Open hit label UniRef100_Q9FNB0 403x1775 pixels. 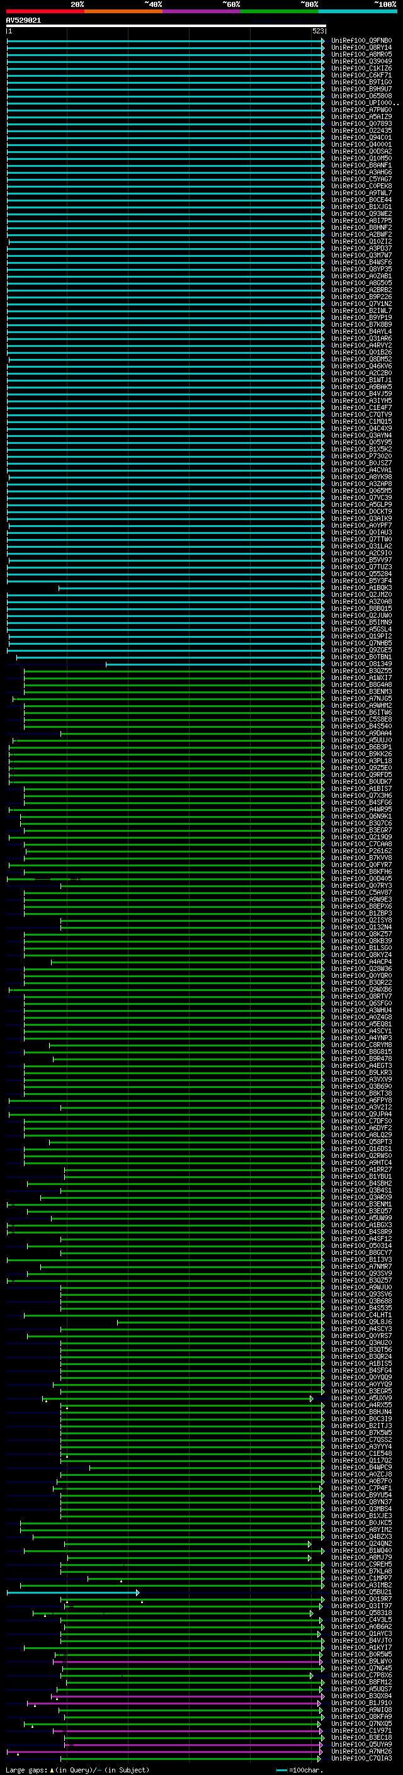click(361, 41)
